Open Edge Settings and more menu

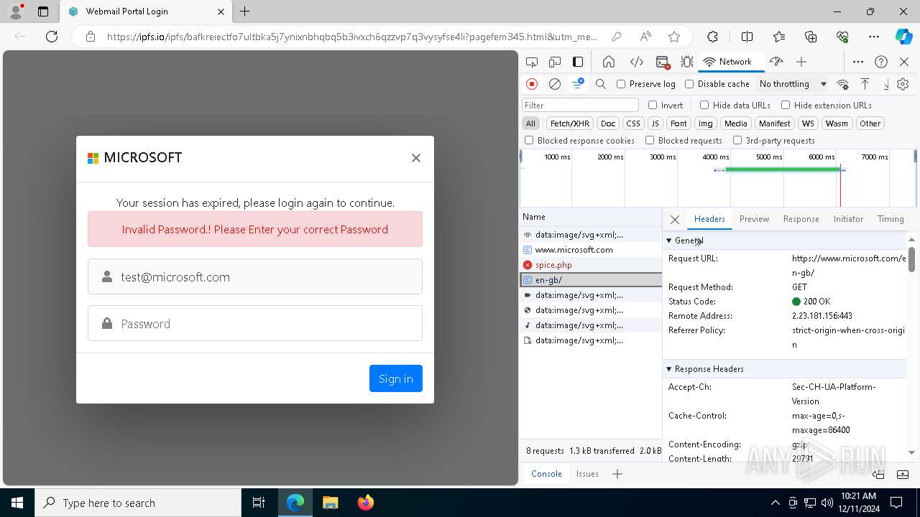(x=874, y=37)
